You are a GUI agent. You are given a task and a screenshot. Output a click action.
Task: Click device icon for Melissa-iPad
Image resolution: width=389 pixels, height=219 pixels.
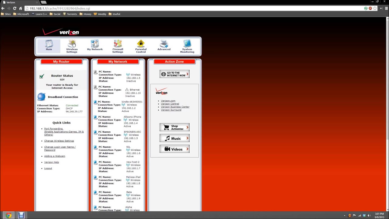pyautogui.click(x=95, y=178)
